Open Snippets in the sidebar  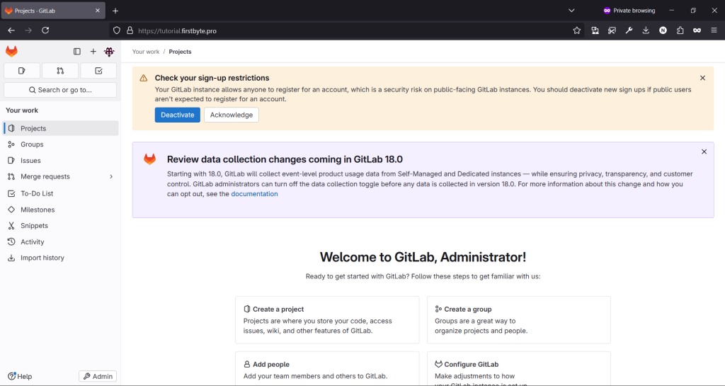61,226
